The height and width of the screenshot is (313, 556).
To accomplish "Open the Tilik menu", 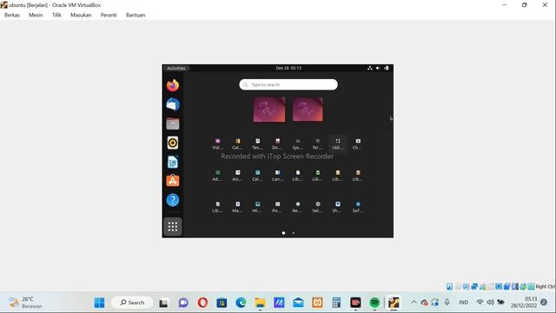I will point(56,15).
